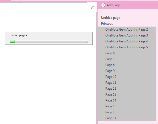Viewport: 158px width, 124px height.
Task: Click the Add Page plus icon
Action: pyautogui.click(x=103, y=5)
